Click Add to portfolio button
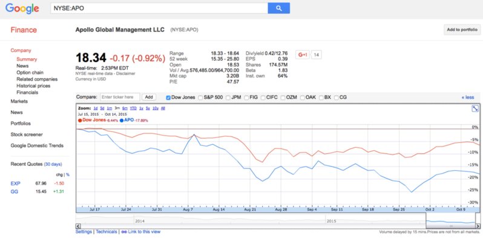This screenshot has height=238, width=483. (462, 30)
